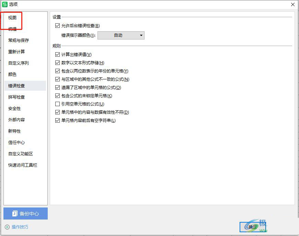The image size is (299, 236).
Task: Select 常规与保存 in the sidebar
Action: pyautogui.click(x=19, y=41)
